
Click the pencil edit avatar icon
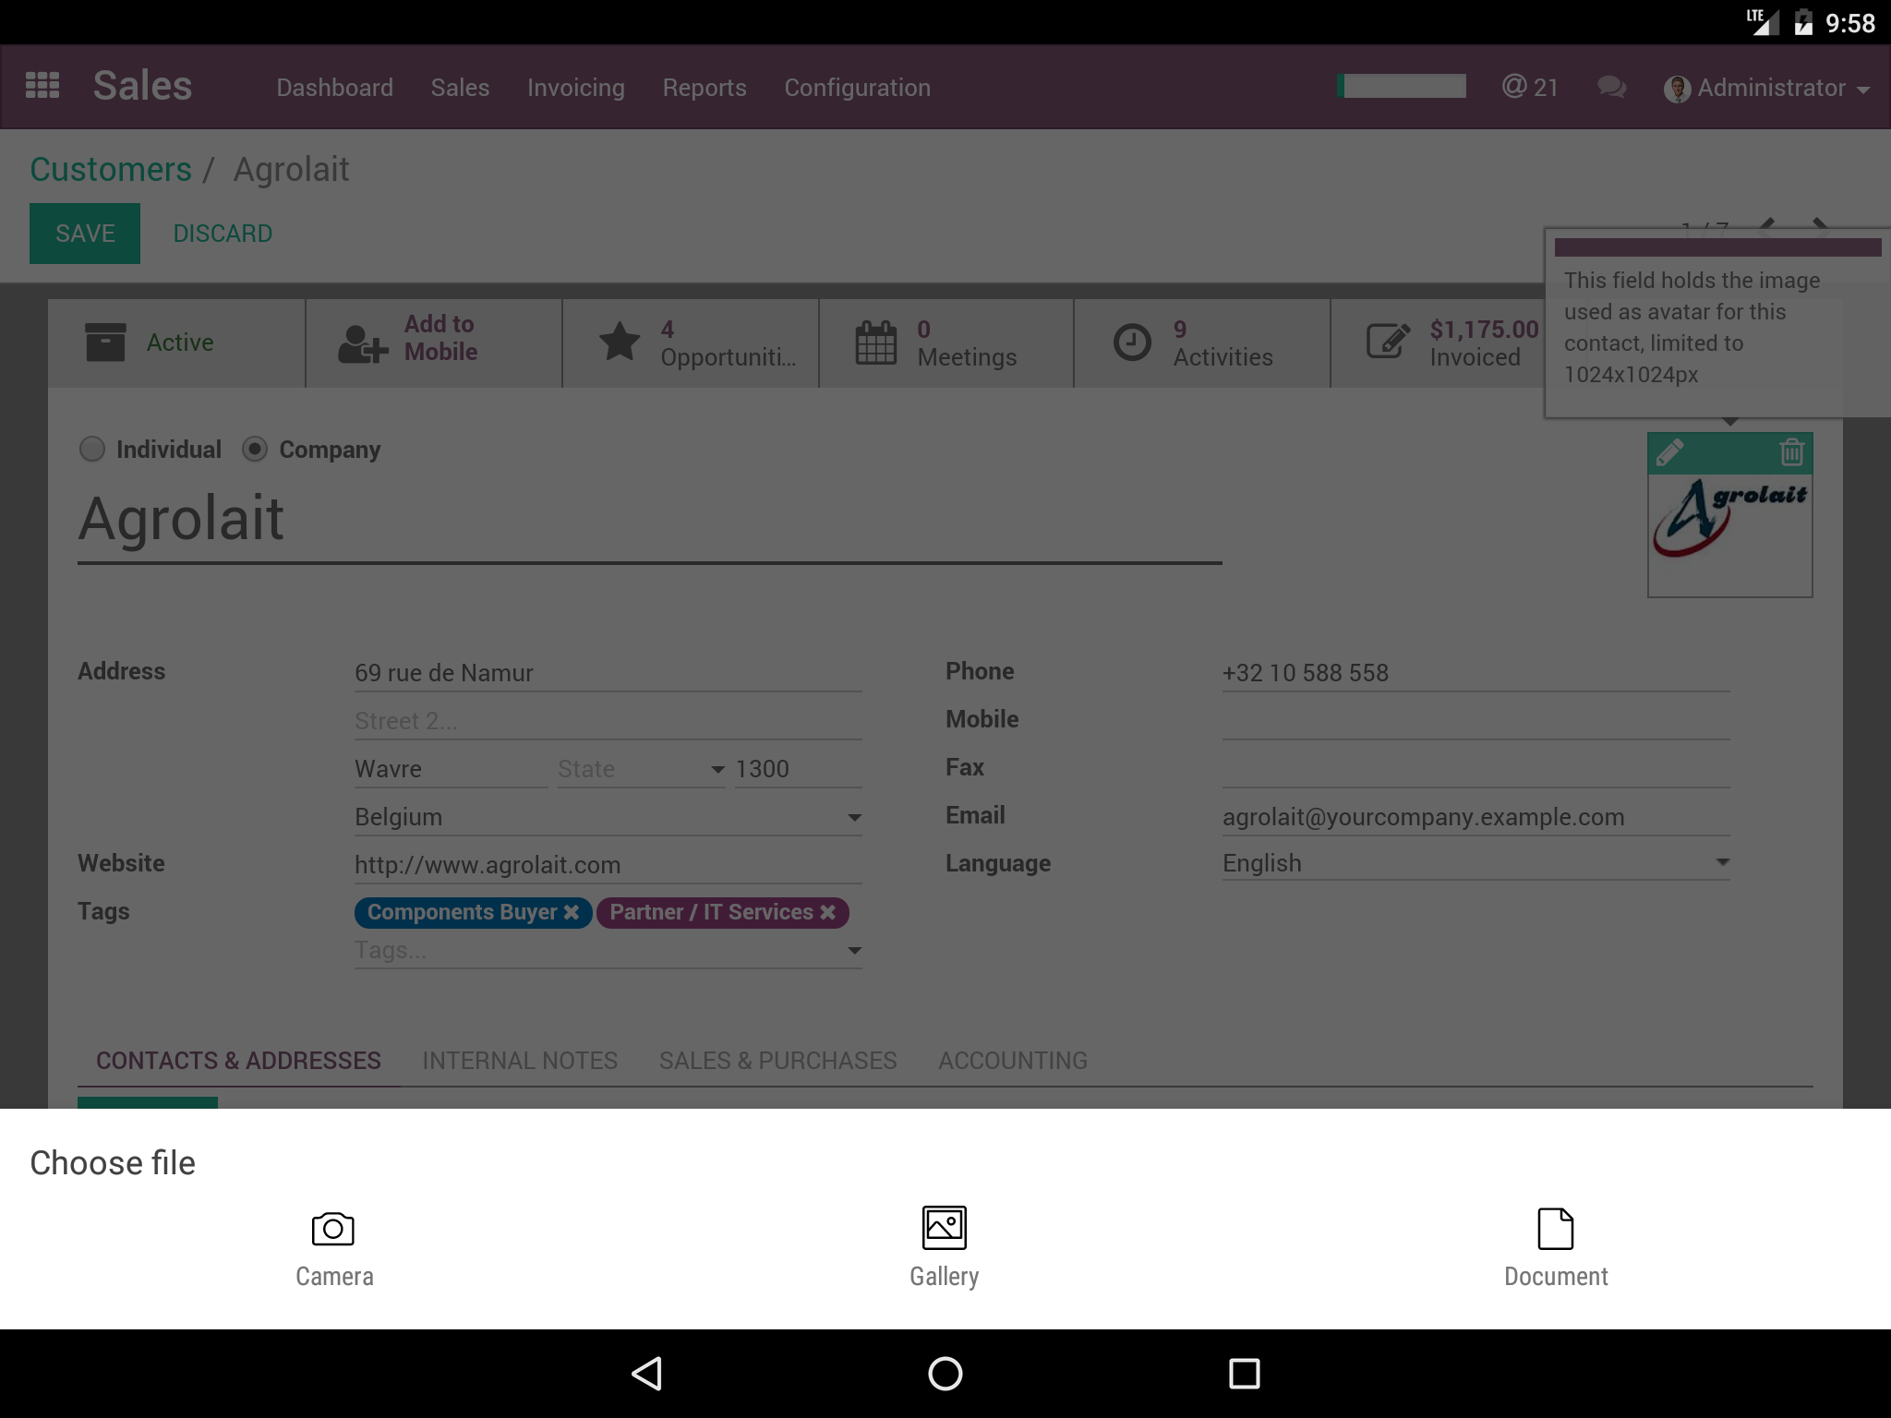(x=1669, y=452)
